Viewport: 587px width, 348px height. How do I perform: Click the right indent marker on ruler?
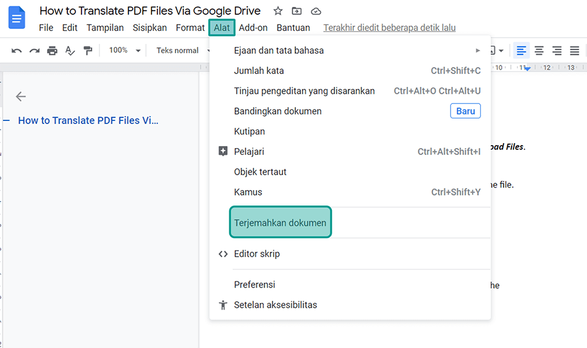[527, 68]
